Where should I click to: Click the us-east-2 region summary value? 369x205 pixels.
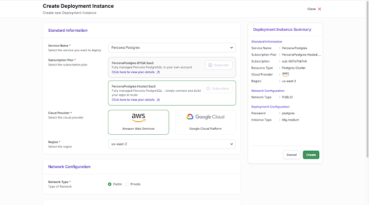pos(289,81)
